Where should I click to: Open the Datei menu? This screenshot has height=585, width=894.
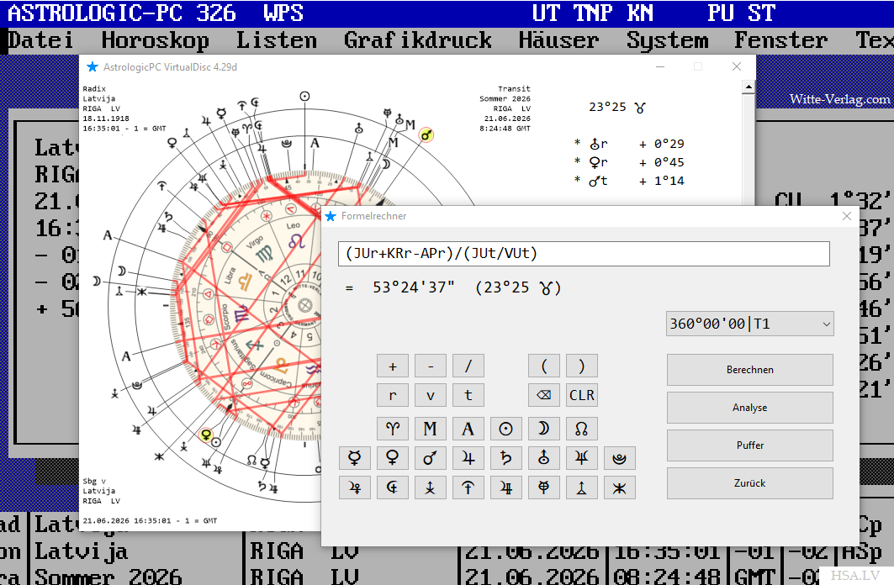pyautogui.click(x=40, y=40)
